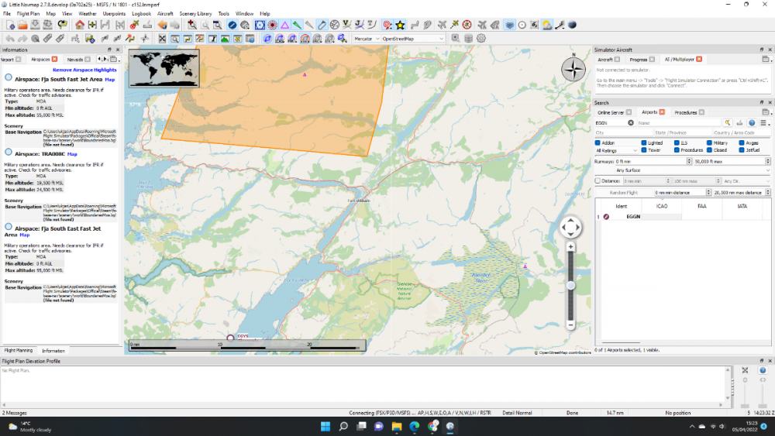Toggle the Lighted airports checkbox
Screen dimensions: 775x436
(x=642, y=142)
